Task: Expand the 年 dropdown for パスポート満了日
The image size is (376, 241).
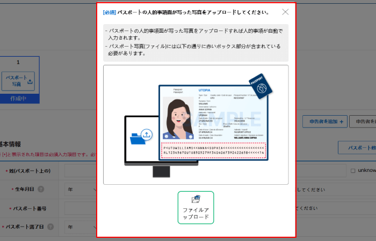Action: [79, 227]
